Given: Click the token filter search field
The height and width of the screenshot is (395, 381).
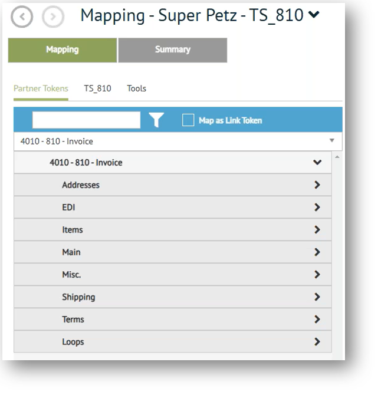Looking at the screenshot, I should (x=86, y=120).
